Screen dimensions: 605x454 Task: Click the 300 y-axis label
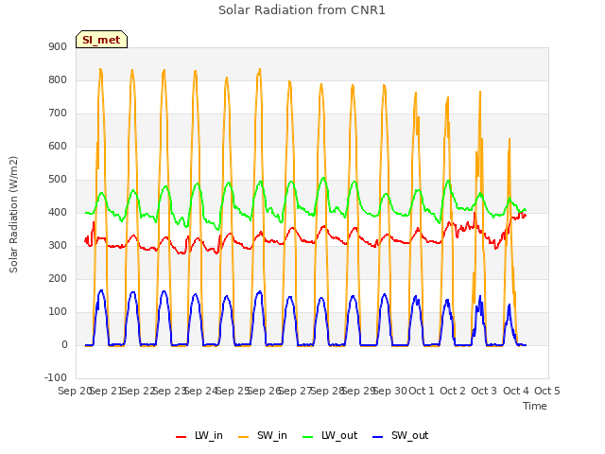pos(58,246)
